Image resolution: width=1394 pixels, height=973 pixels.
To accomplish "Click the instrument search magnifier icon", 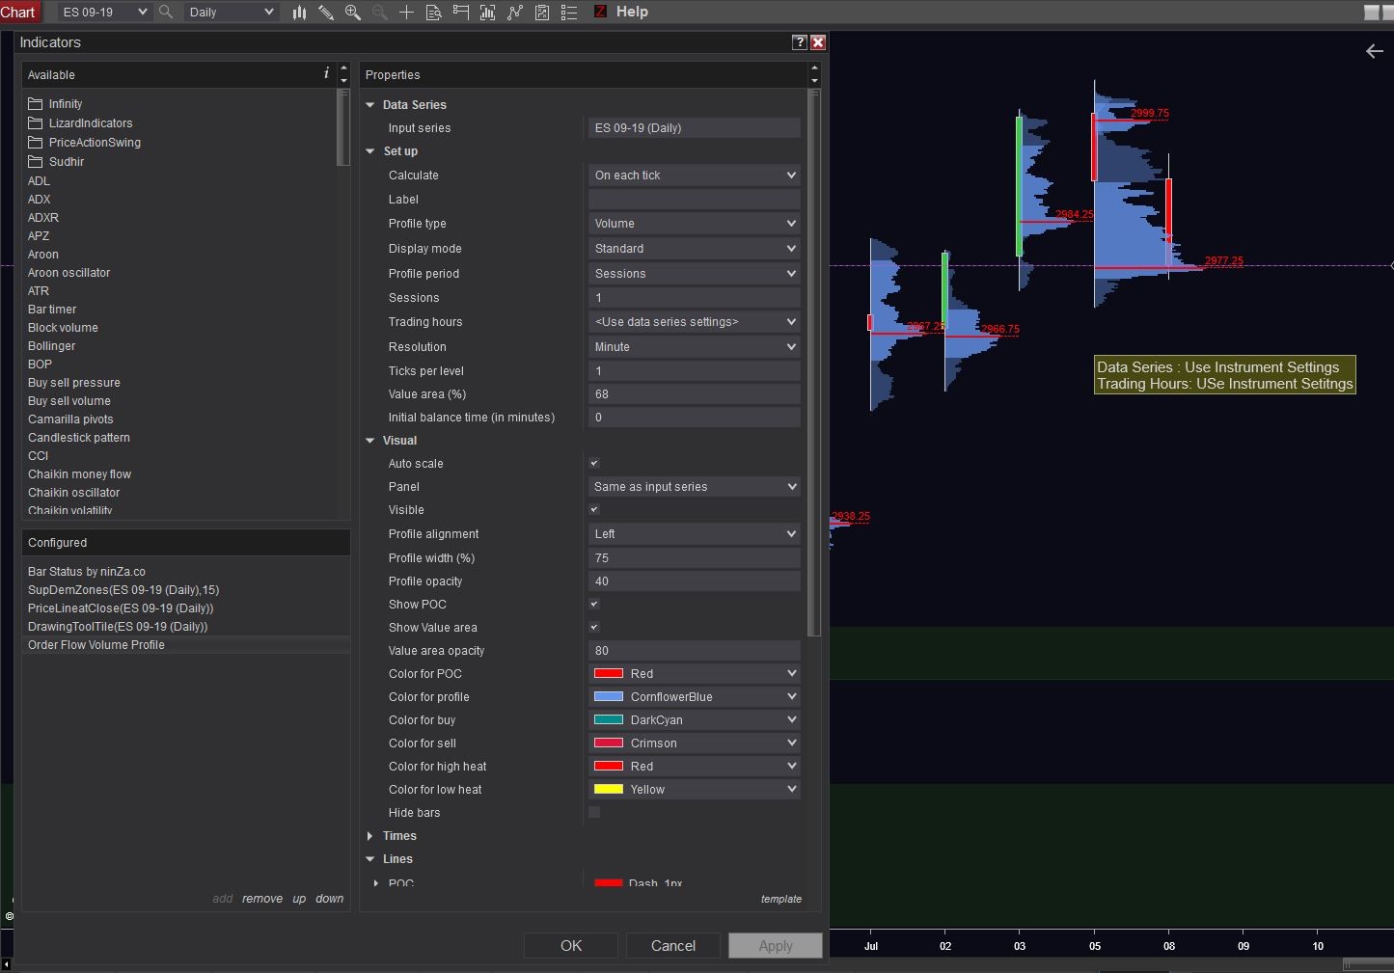I will point(166,12).
